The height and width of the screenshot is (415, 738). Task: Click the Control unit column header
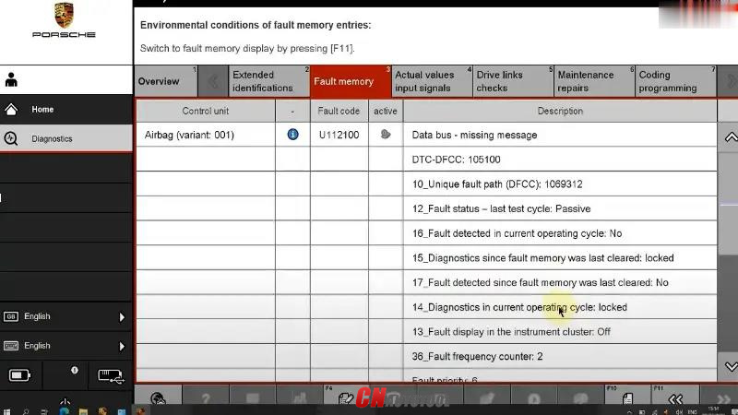[x=206, y=111]
